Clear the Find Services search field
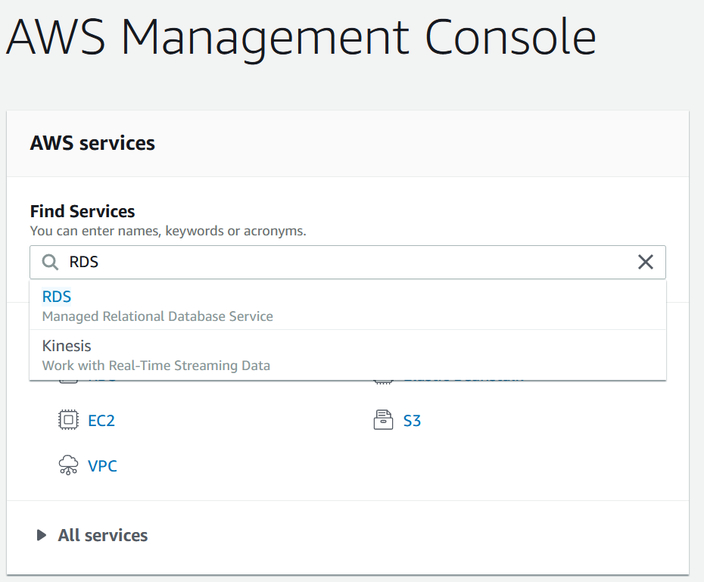This screenshot has height=582, width=704. 645,262
